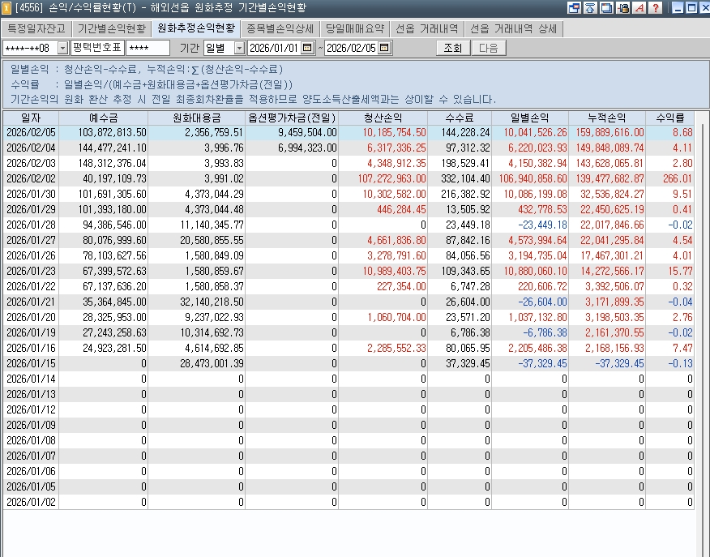710x557 pixels.
Task: Click the padlock screen lock icon
Action: (623, 7)
